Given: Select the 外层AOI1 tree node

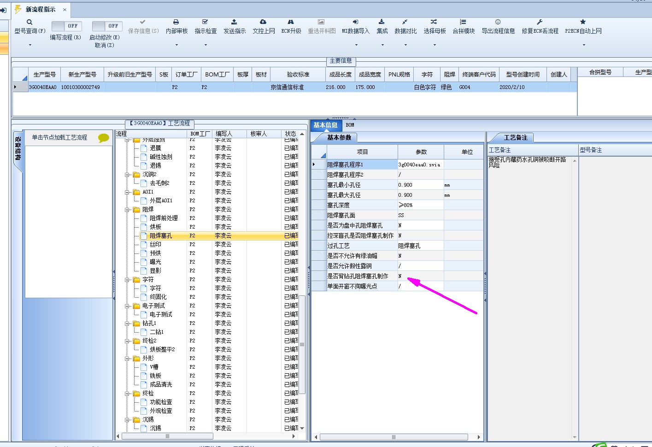Looking at the screenshot, I should tap(161, 200).
